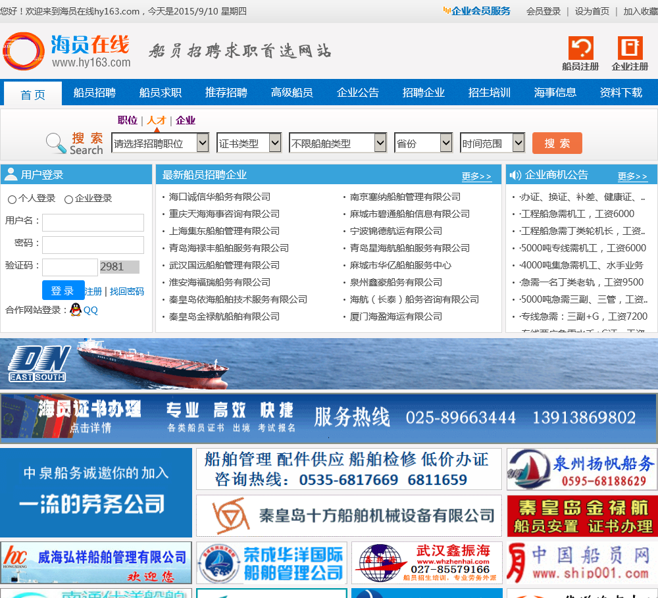The image size is (658, 598).
Task: Open the 推荐招聘 nav menu
Action: pyautogui.click(x=226, y=92)
